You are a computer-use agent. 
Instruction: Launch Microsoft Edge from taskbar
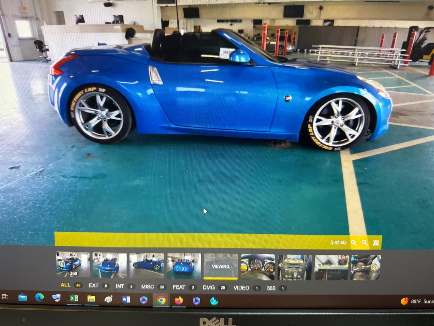40,297
